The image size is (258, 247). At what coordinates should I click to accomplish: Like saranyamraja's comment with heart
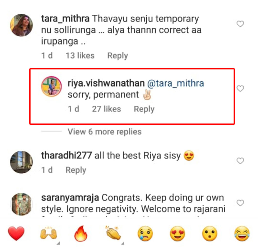pos(240,203)
